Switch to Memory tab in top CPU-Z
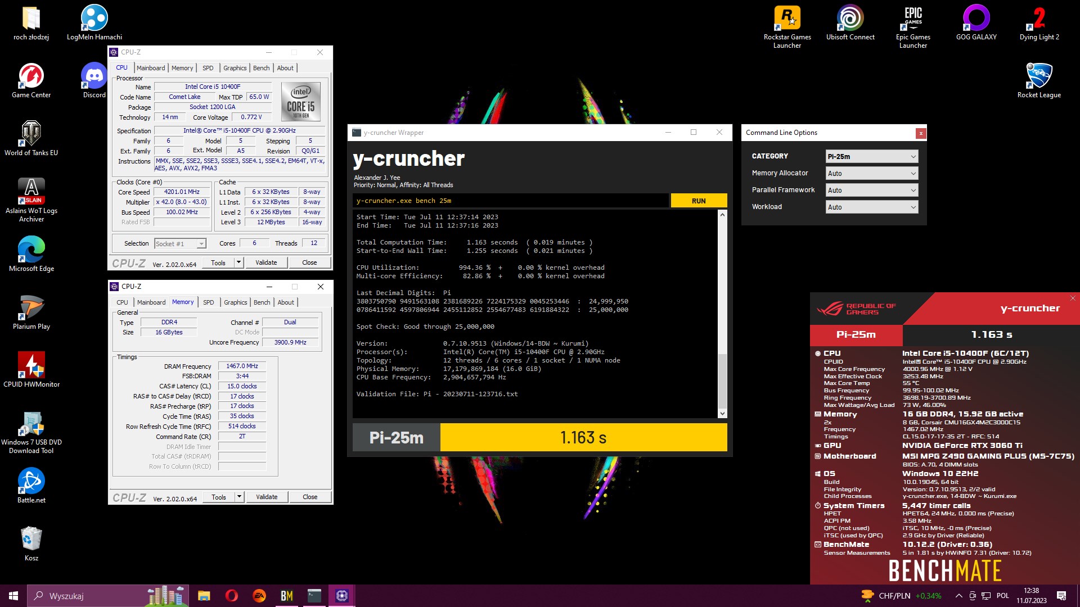 182,68
